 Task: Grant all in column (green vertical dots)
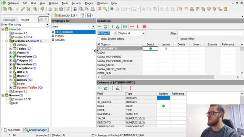[x=112, y=27]
